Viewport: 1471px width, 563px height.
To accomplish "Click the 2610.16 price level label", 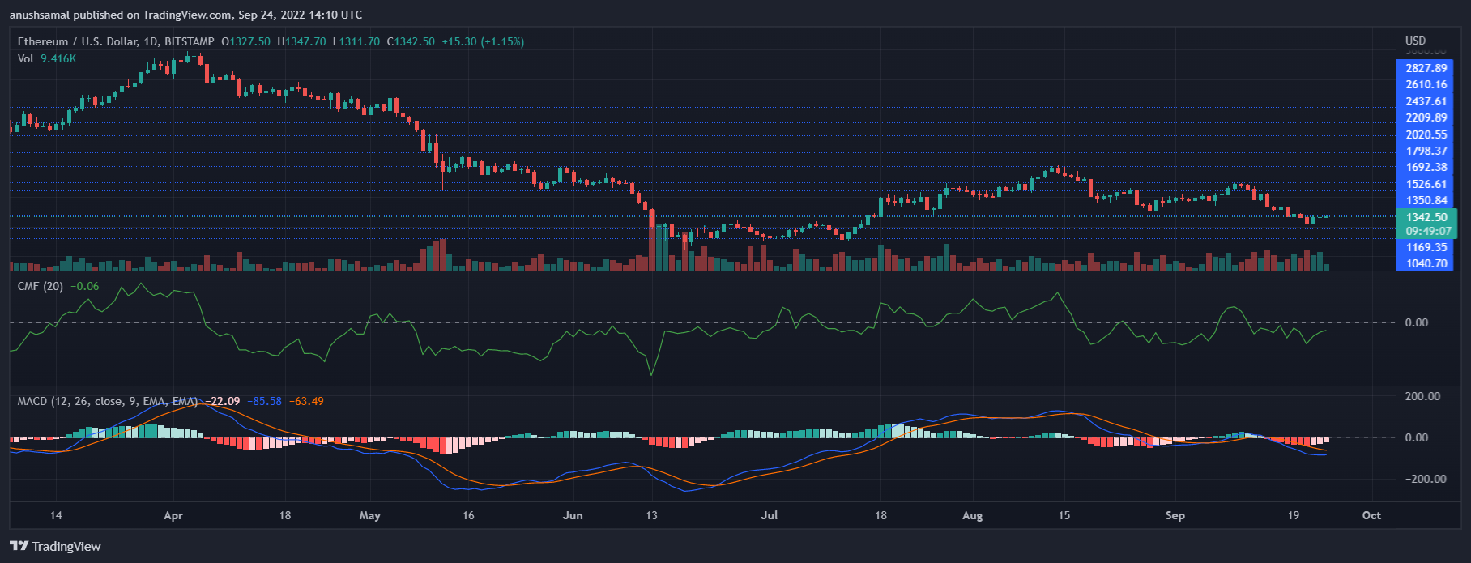I will [1426, 84].
